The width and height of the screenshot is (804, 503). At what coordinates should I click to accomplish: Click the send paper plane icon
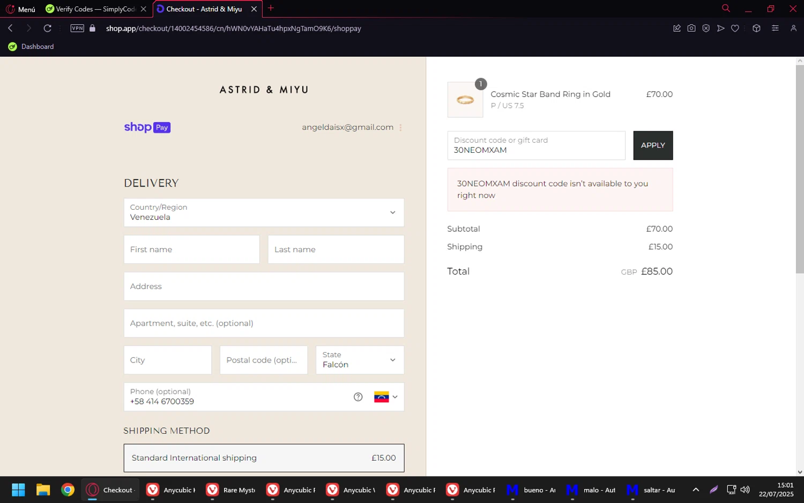(720, 28)
